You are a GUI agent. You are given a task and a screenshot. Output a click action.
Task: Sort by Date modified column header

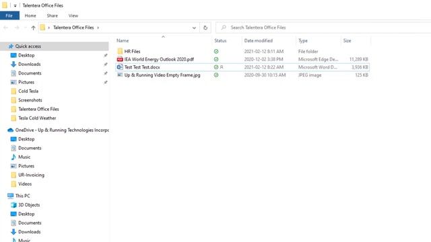tap(259, 40)
